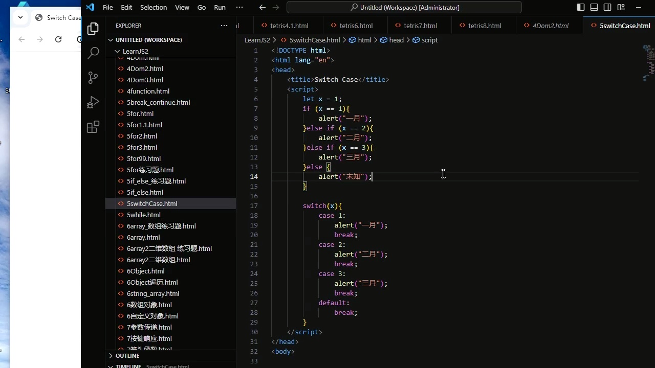Open the Run and Debug view
Screen dimensions: 655x368
coord(93,102)
